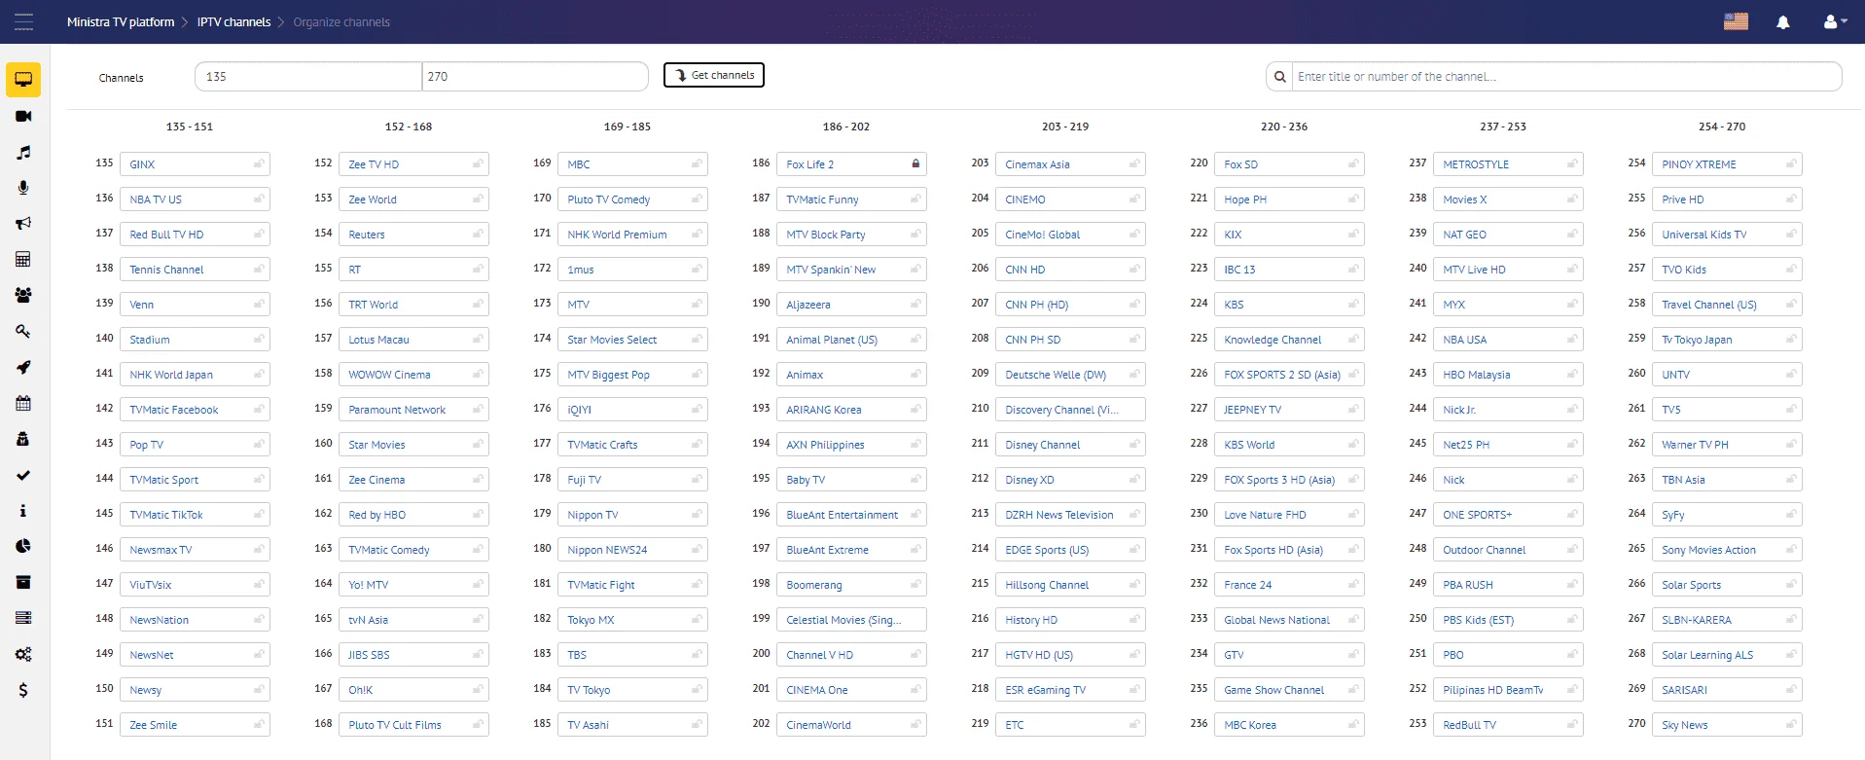Open the video camera sidebar icon
Screen dimensions: 1865x760
(x=23, y=116)
